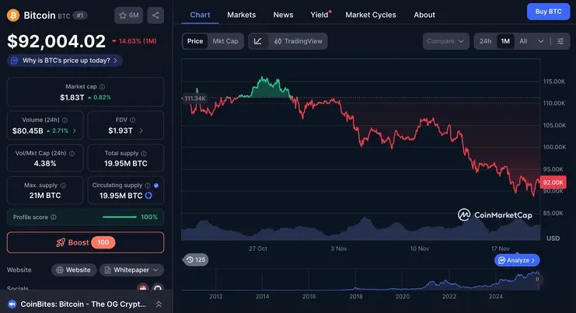Click the 27 Oct date on chart axis

tap(258, 249)
